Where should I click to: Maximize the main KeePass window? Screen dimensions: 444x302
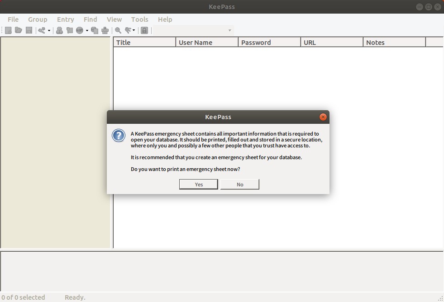pos(429,7)
